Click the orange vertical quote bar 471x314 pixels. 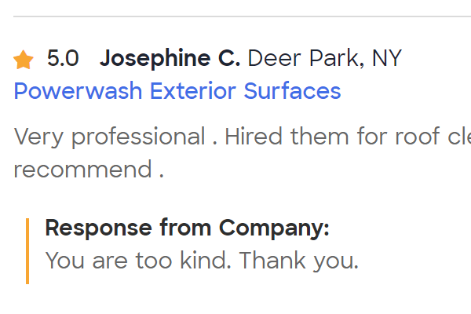pyautogui.click(x=27, y=250)
